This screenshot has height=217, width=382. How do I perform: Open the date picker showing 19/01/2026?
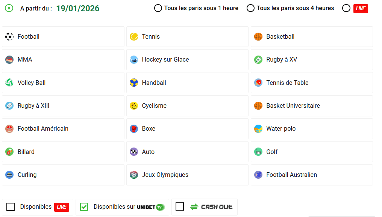point(77,8)
